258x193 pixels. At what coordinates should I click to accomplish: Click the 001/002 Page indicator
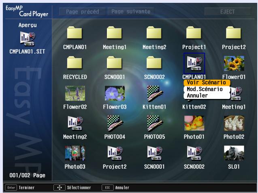point(27,175)
